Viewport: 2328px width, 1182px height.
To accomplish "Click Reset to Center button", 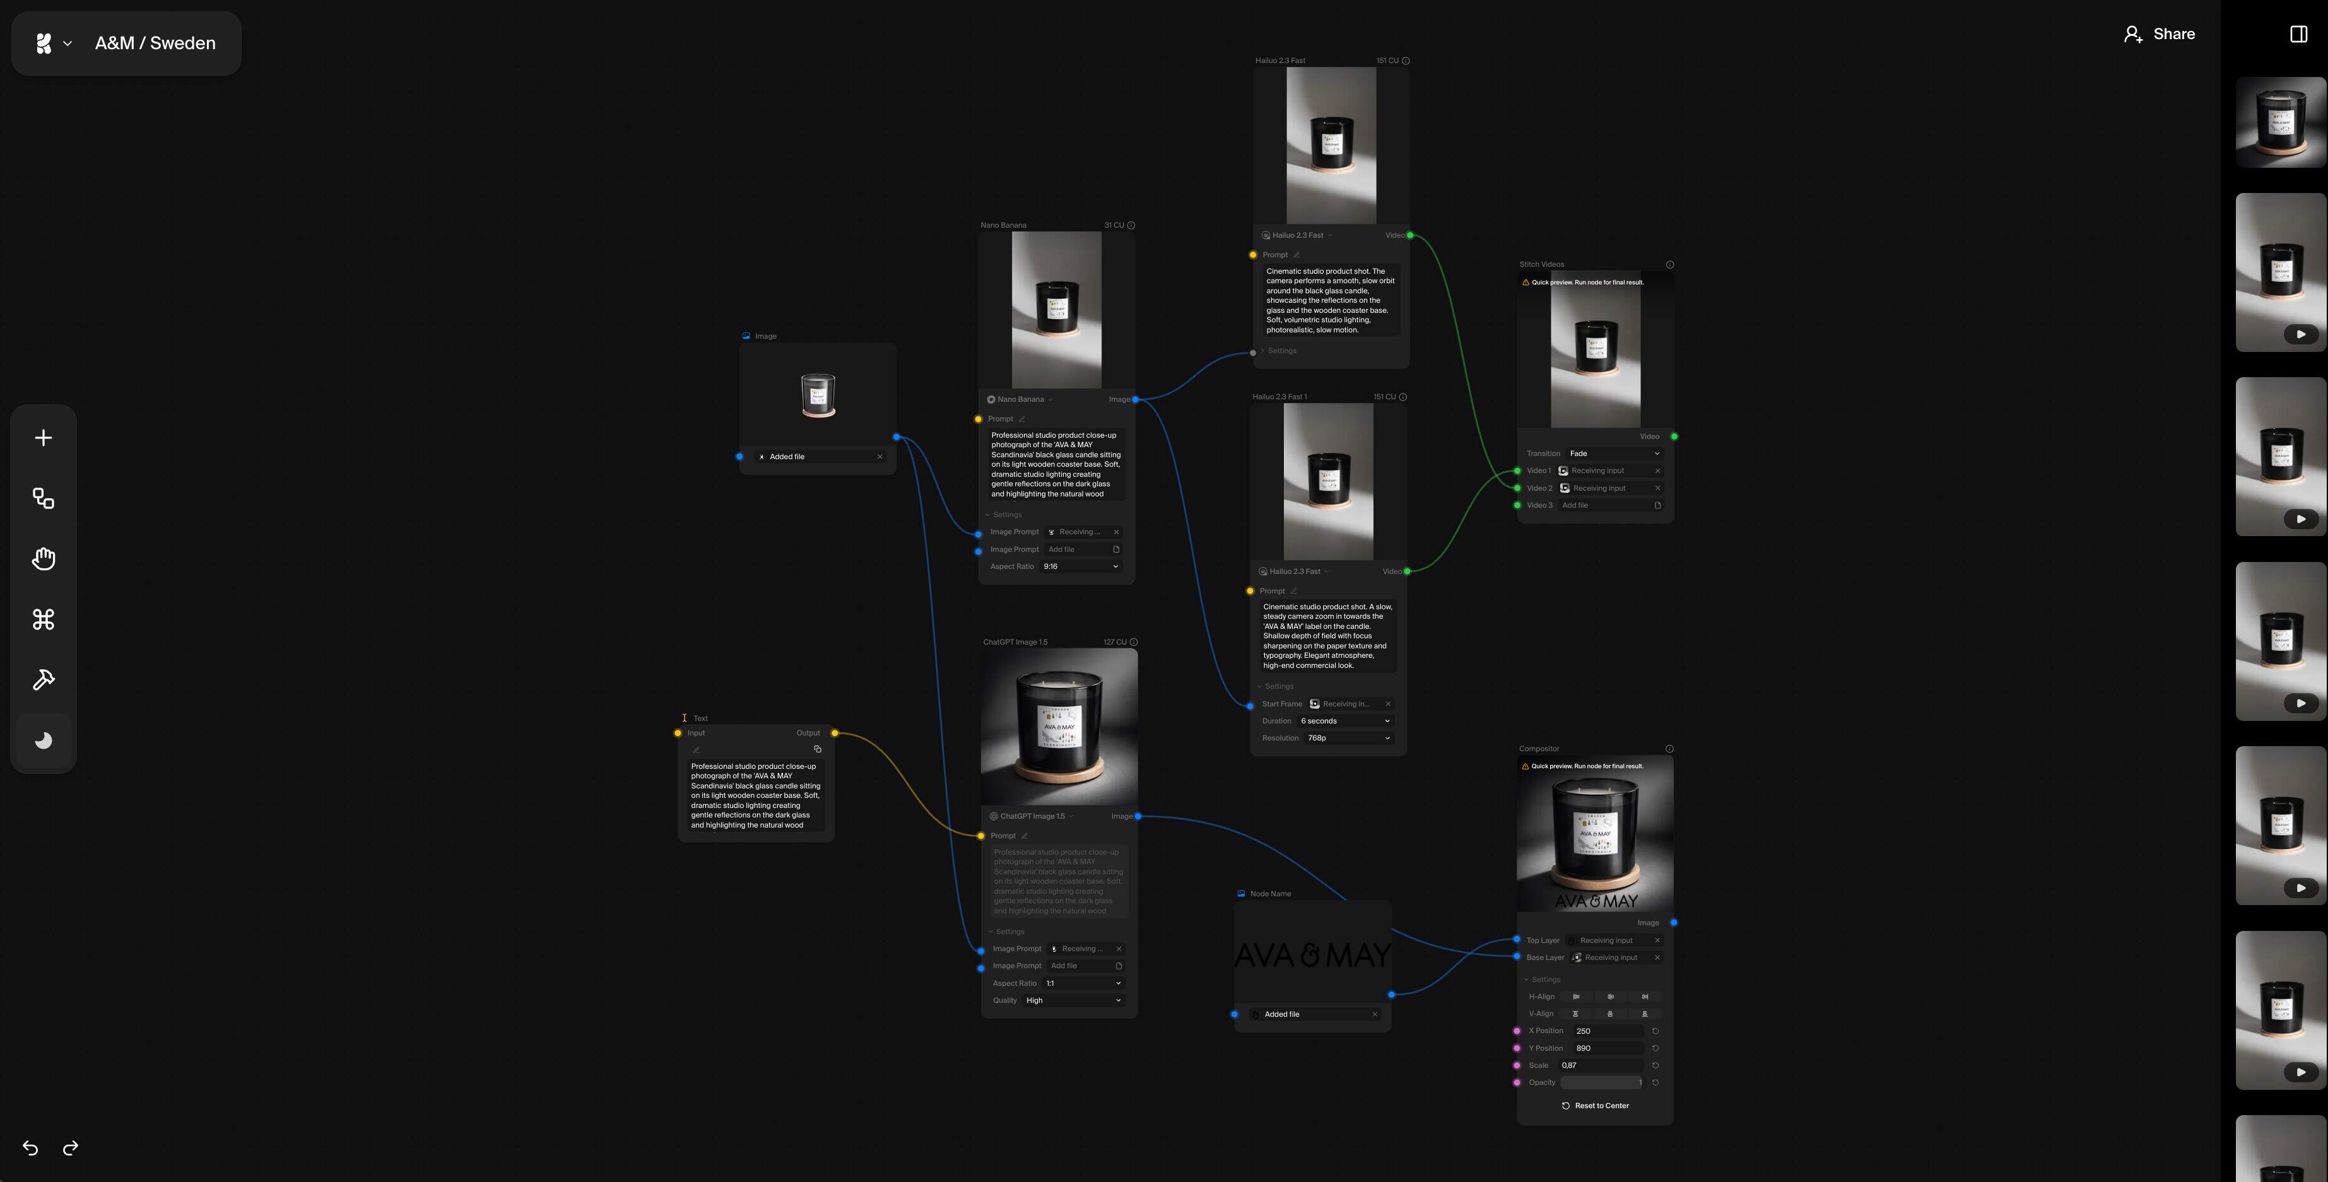I will point(1595,1106).
